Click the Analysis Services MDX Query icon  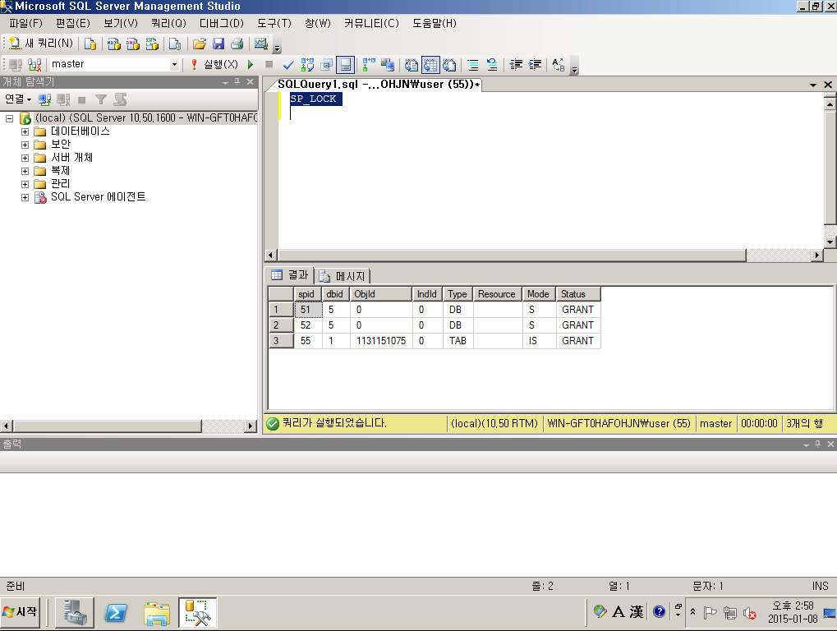113,44
